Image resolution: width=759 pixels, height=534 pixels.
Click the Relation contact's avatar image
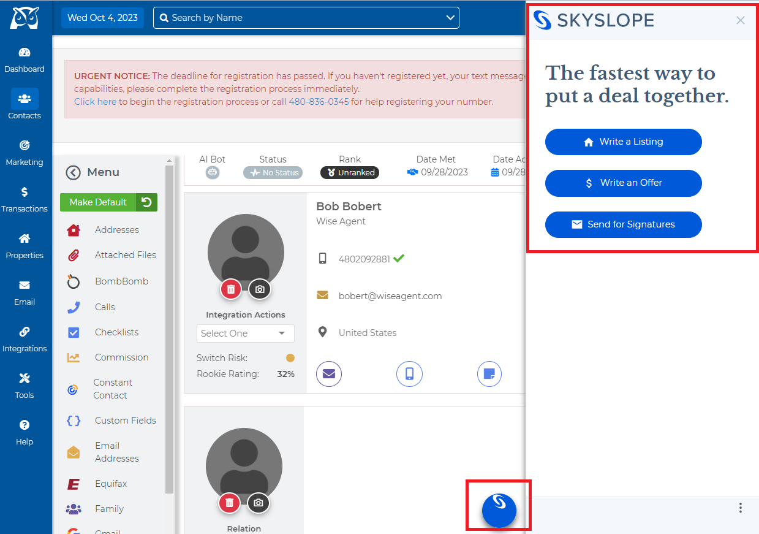[x=244, y=465]
